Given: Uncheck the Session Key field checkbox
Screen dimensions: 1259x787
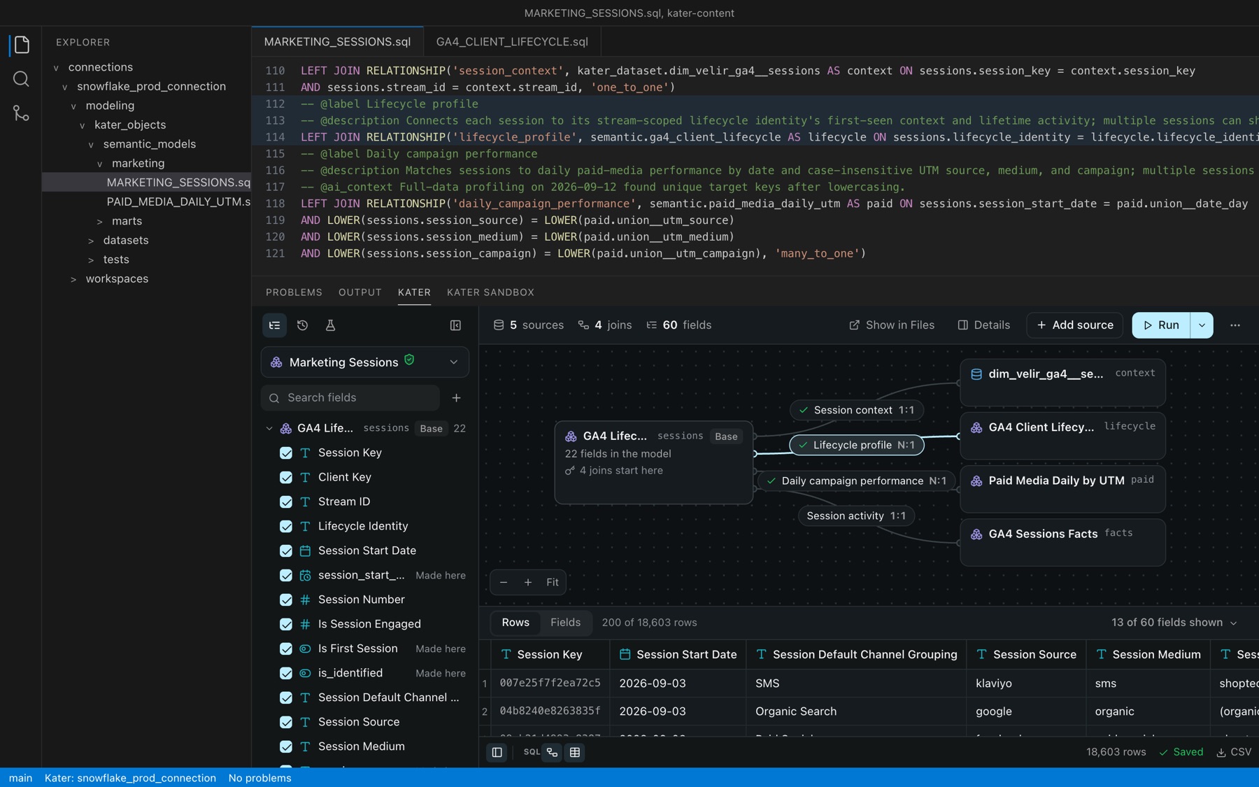Looking at the screenshot, I should click(x=286, y=453).
